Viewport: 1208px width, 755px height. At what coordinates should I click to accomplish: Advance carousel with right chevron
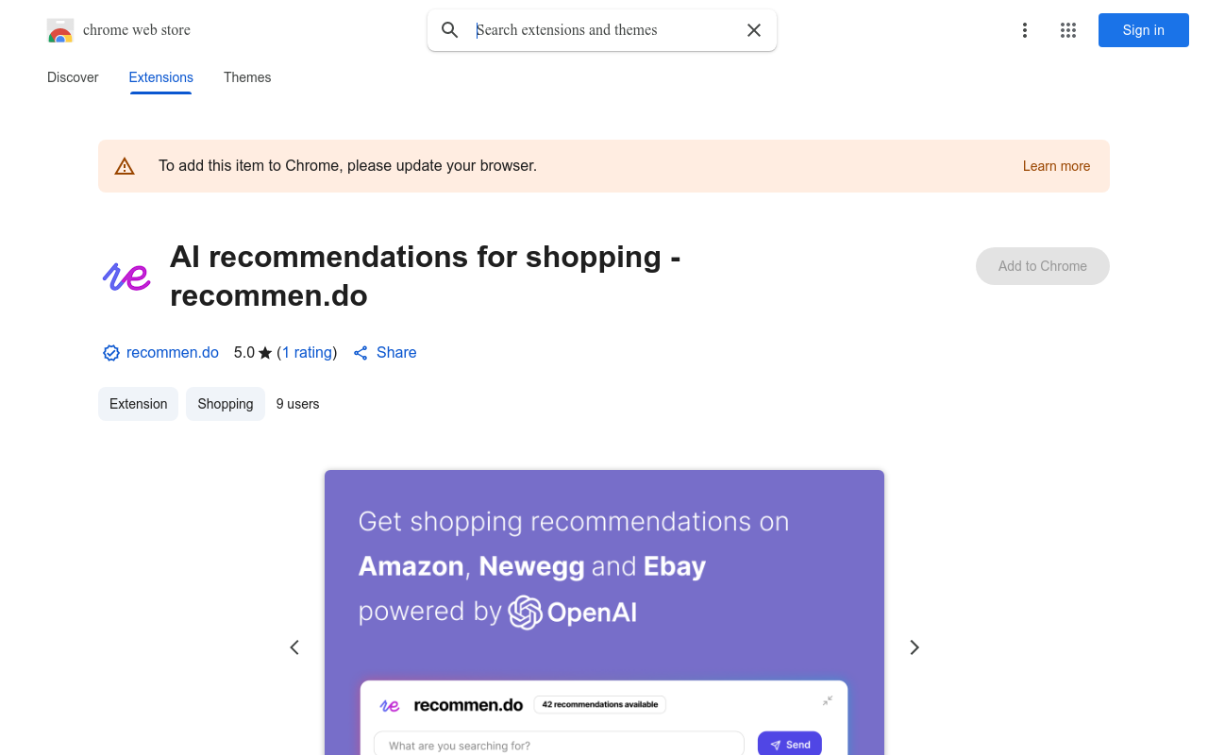tap(914, 647)
